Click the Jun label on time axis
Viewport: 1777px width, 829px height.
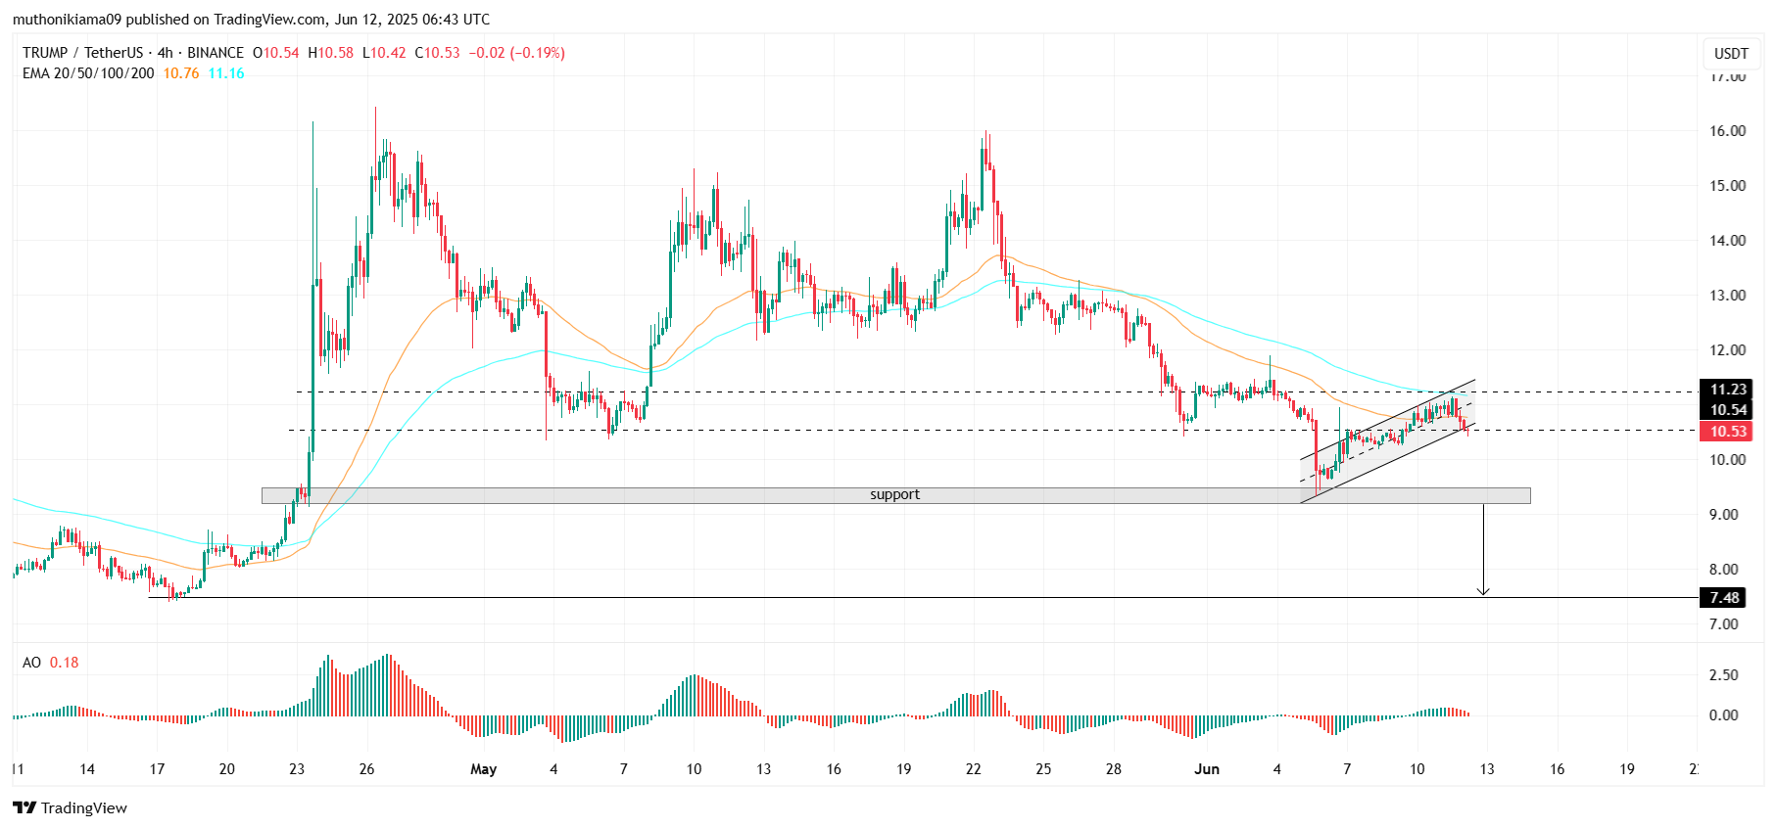1207,769
